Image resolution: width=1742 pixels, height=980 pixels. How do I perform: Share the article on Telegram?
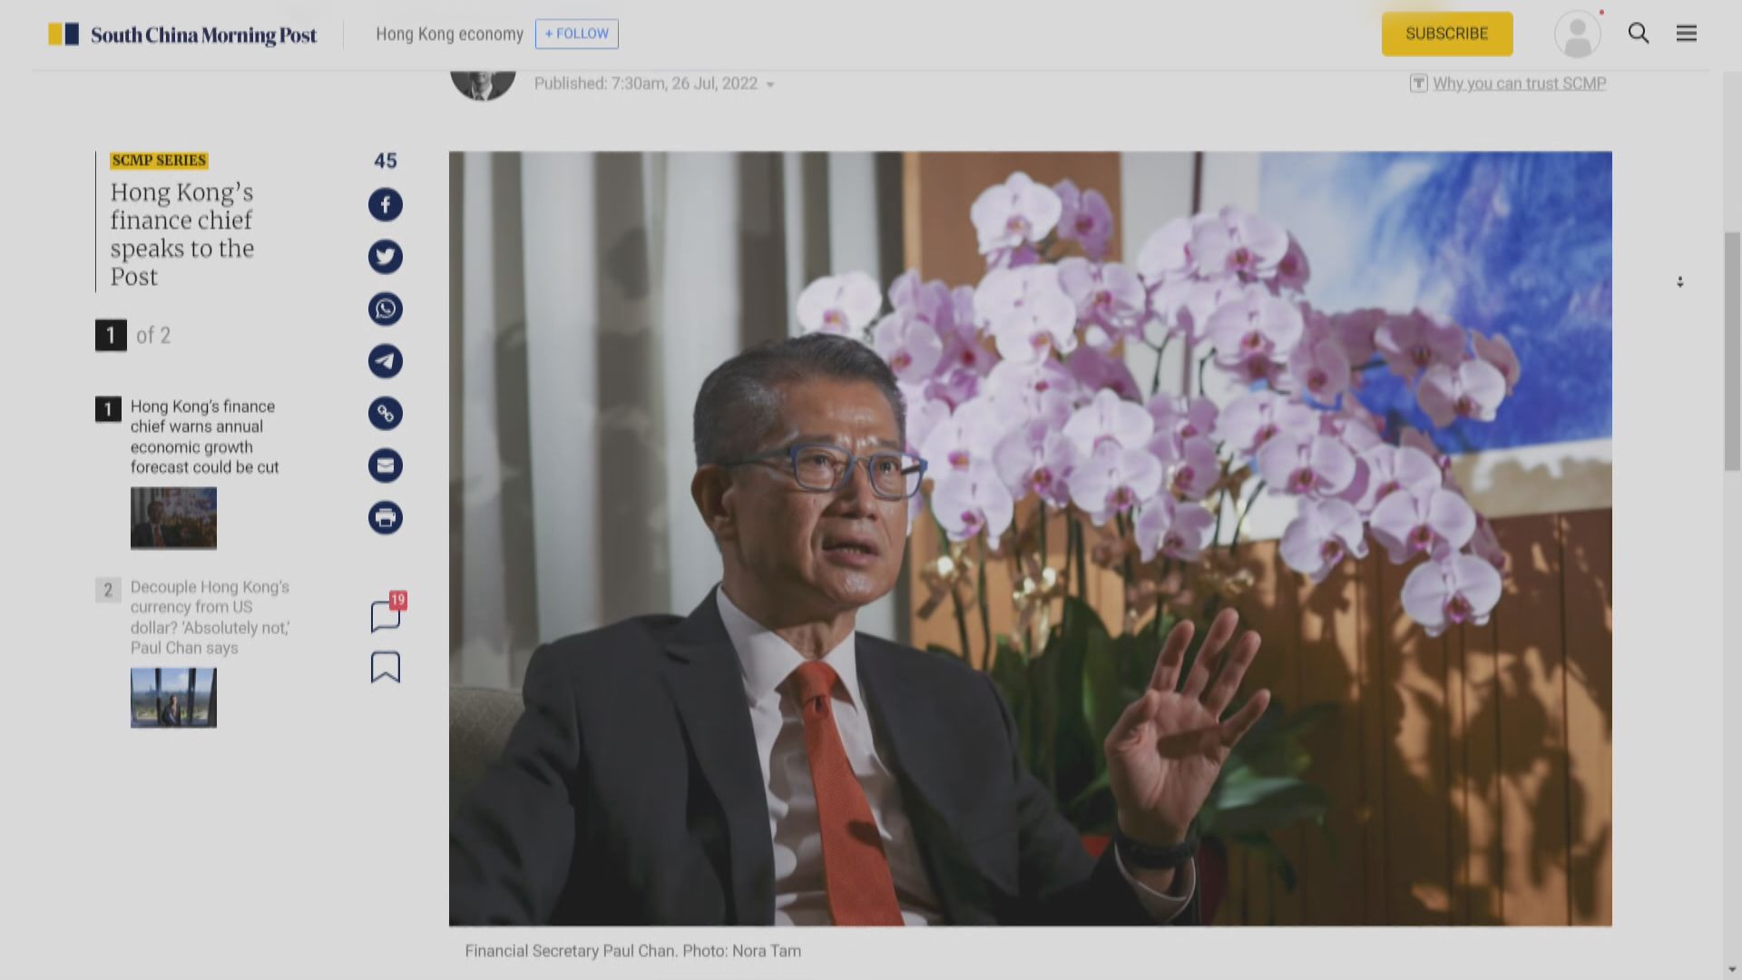point(385,360)
